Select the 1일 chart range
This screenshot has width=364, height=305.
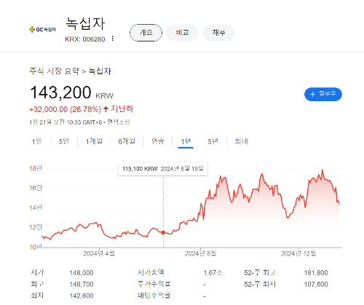pyautogui.click(x=36, y=141)
